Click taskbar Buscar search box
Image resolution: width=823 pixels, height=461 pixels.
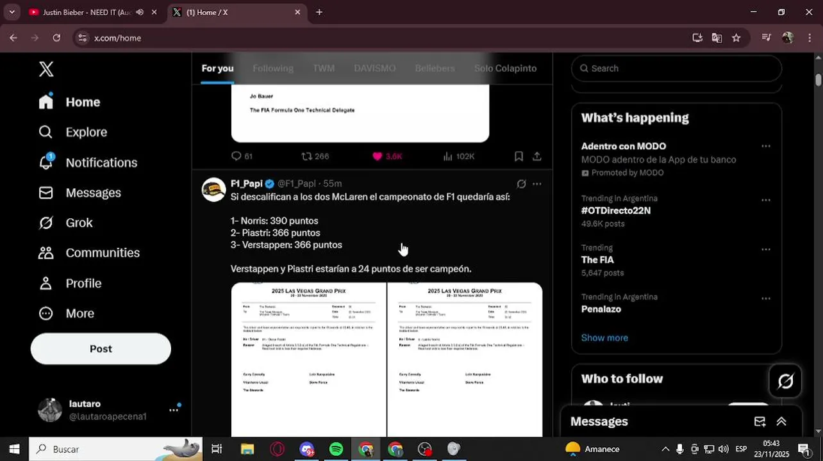pos(116,449)
